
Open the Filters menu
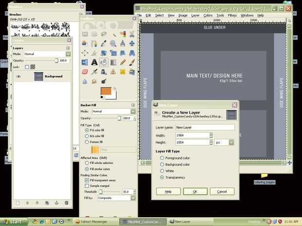[232, 16]
